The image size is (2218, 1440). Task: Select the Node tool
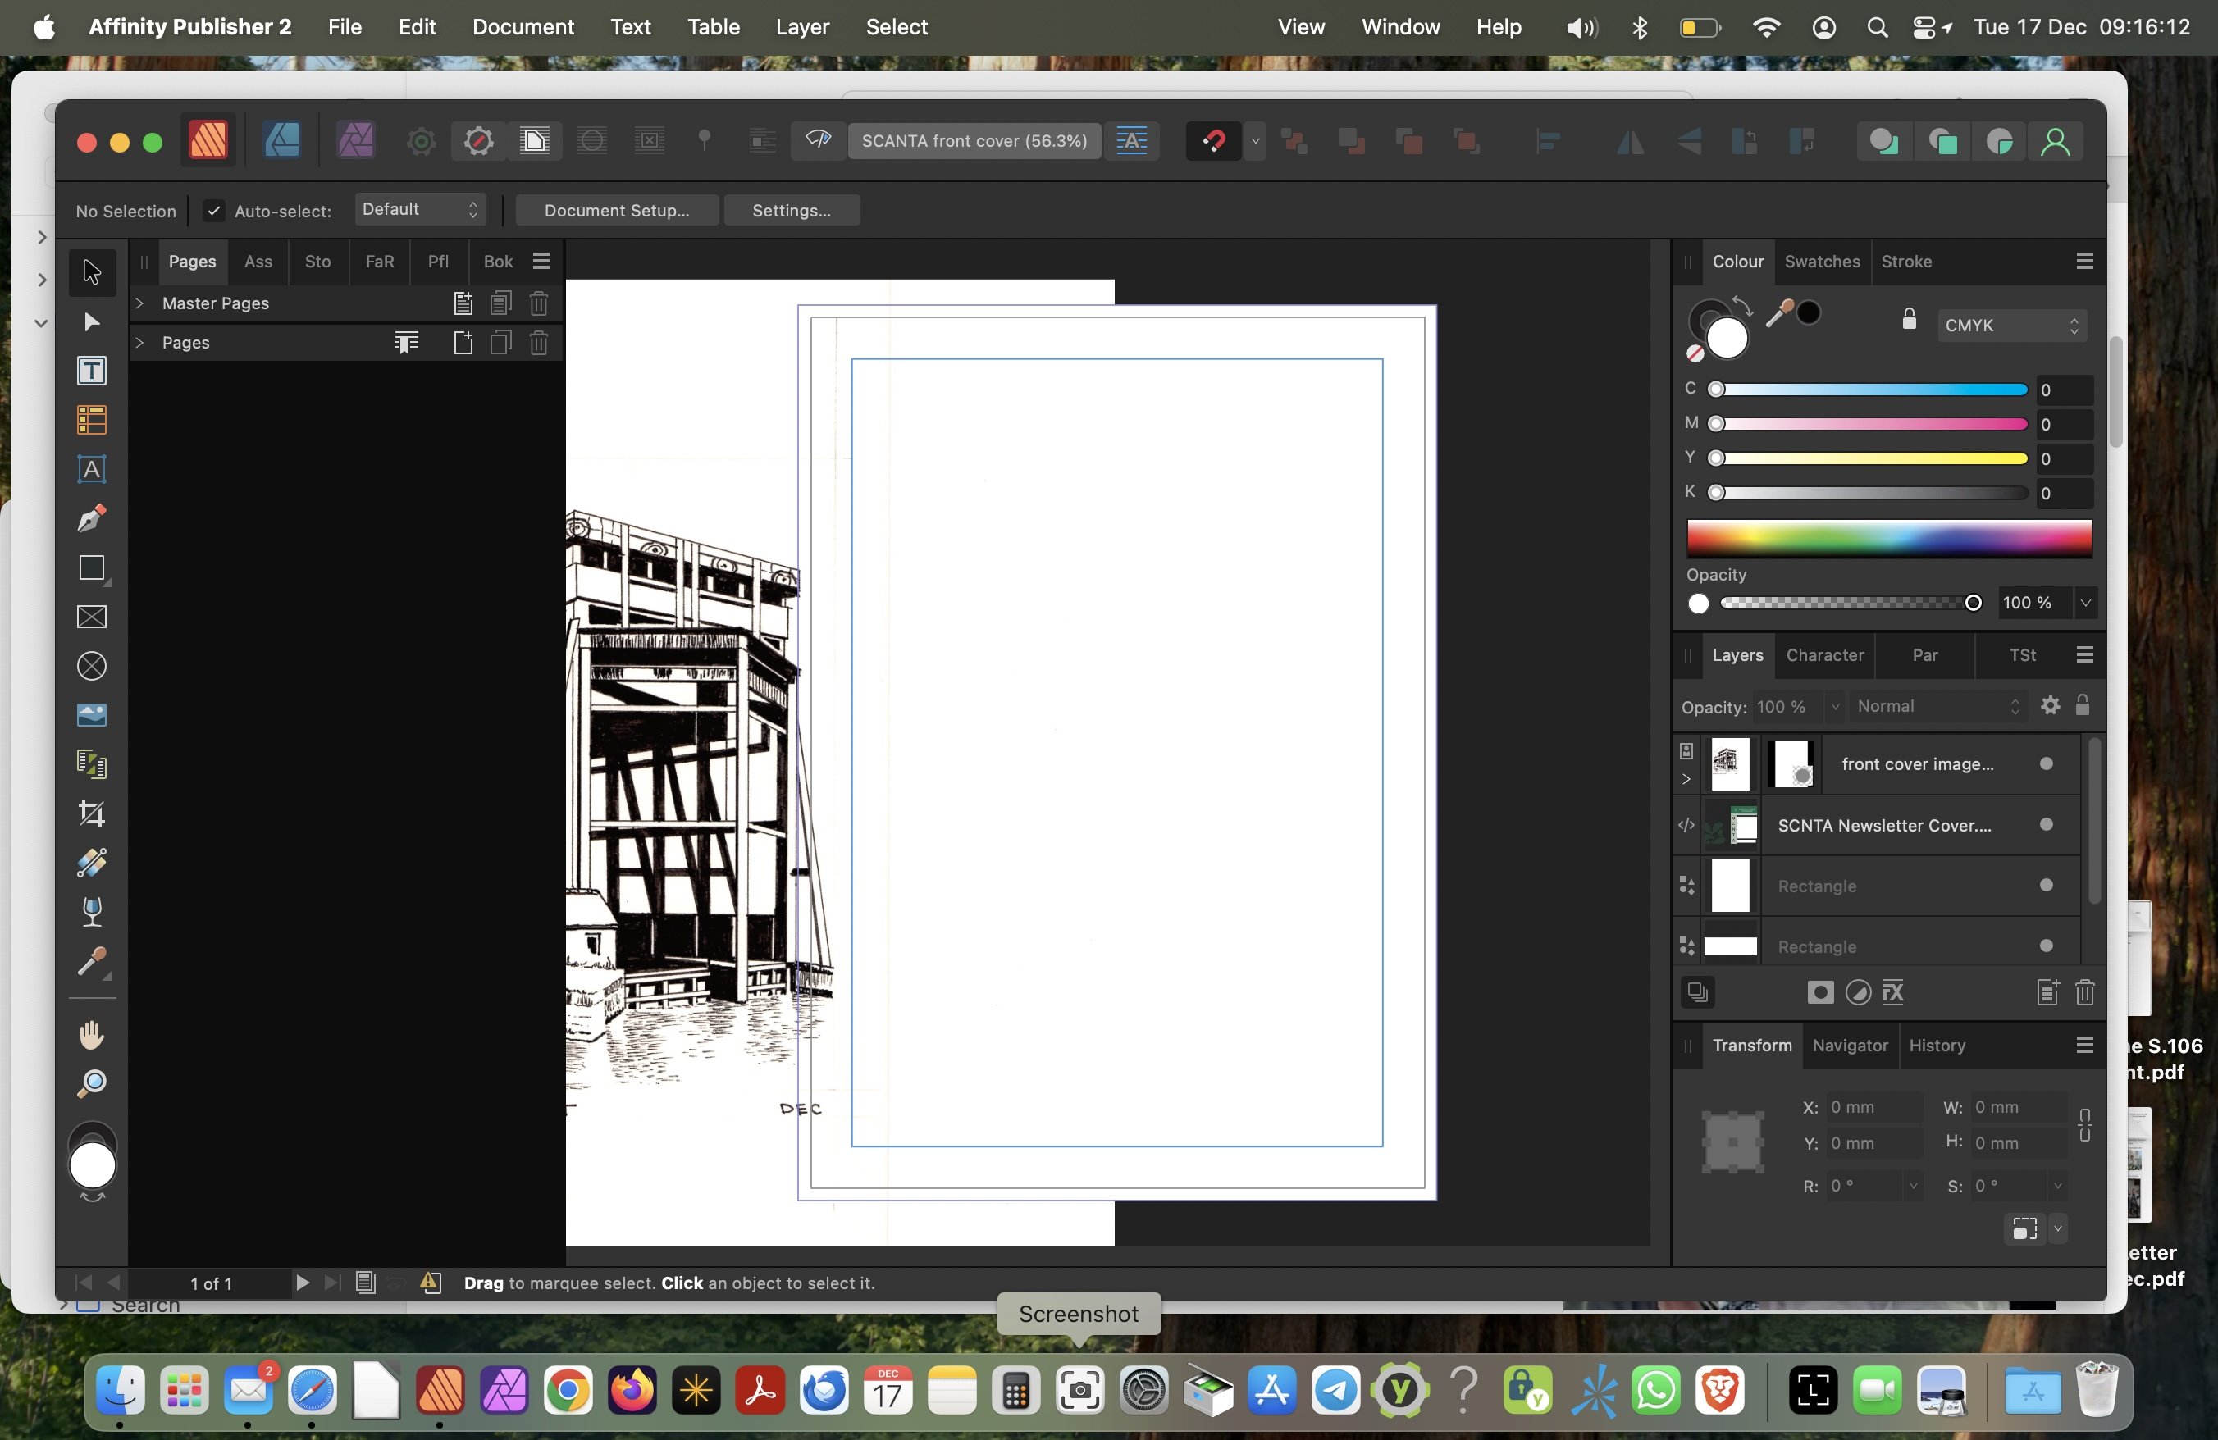91,322
